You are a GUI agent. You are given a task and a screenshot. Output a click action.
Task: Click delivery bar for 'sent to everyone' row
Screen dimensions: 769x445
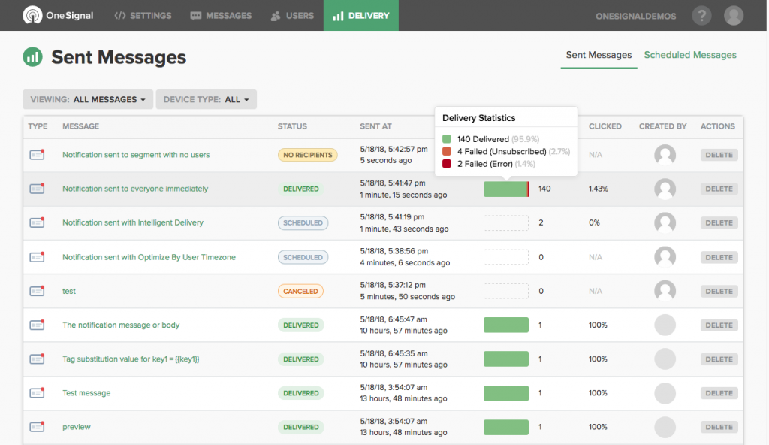[506, 189]
